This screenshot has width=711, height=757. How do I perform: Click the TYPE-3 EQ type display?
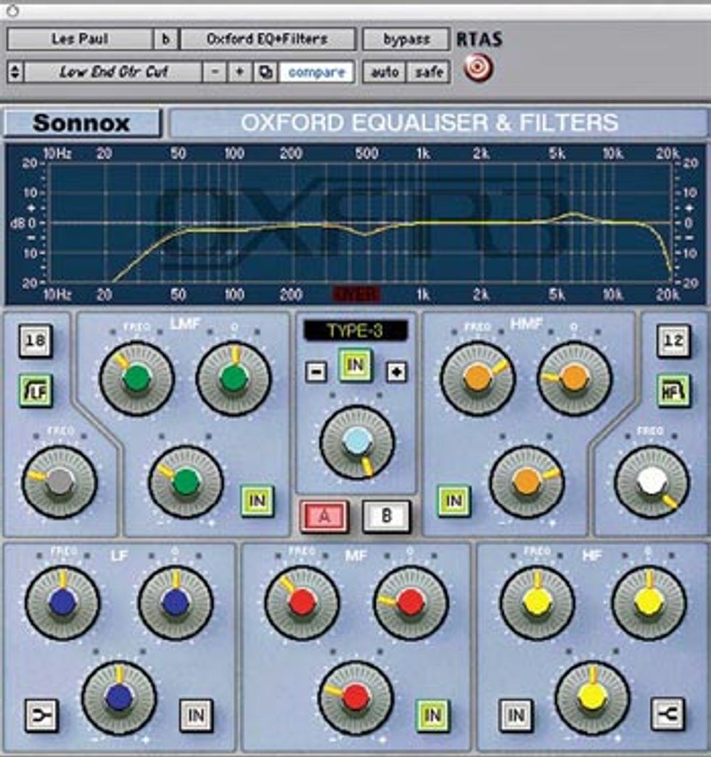pos(356,330)
